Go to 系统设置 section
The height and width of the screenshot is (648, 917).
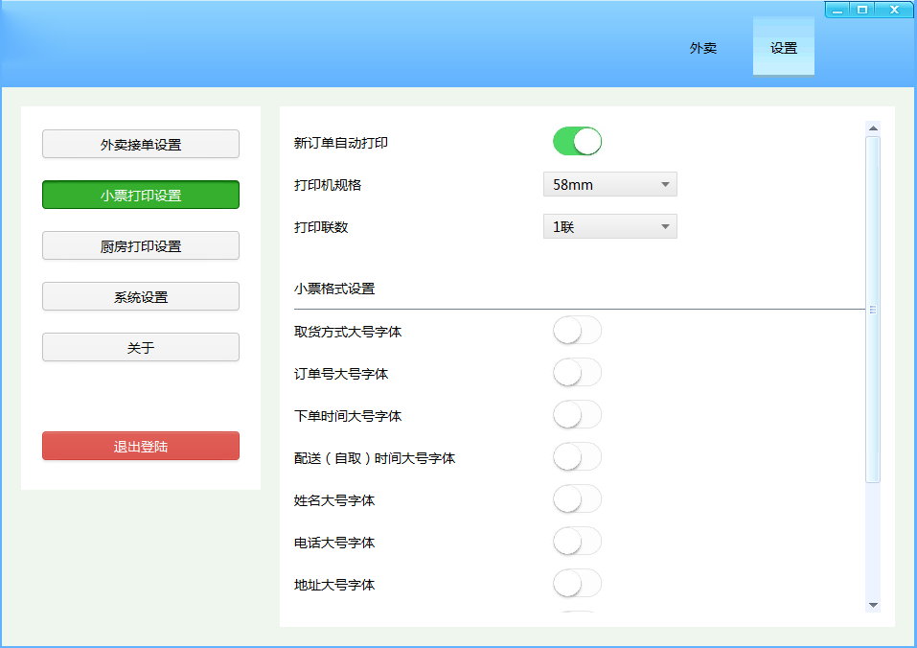[x=141, y=296]
